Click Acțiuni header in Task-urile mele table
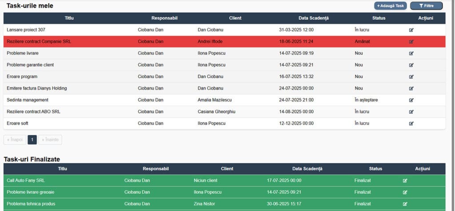This screenshot has height=211, width=455. [426, 18]
